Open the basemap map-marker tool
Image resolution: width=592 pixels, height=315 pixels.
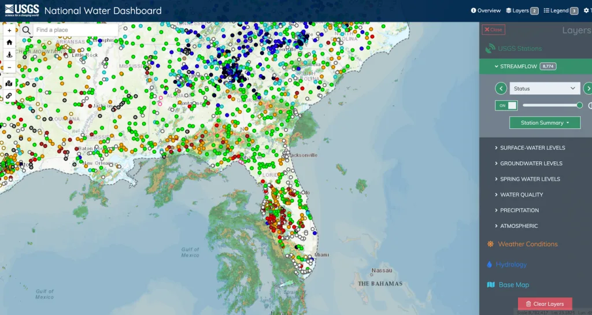(x=9, y=83)
